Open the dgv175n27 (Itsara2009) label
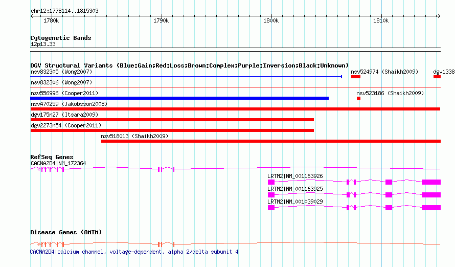The height and width of the screenshot is (267, 455). point(64,115)
